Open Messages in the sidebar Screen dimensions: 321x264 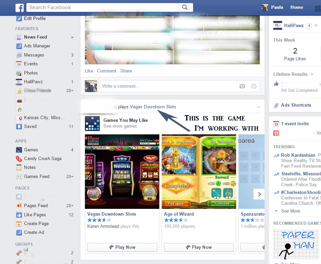[x=34, y=55]
